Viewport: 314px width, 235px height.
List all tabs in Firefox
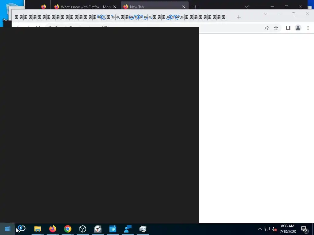247,7
